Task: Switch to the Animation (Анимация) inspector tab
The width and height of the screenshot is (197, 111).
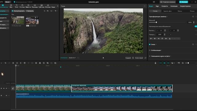Action: 174,6
